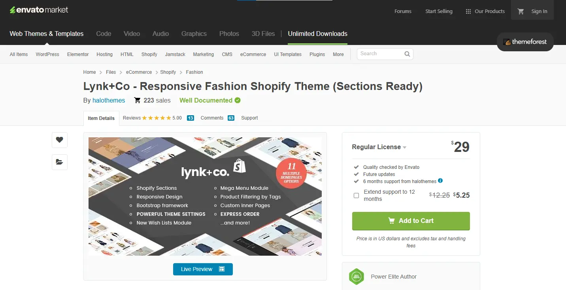Click eCommerce in the breadcrumb
Image resolution: width=566 pixels, height=290 pixels.
click(x=139, y=72)
